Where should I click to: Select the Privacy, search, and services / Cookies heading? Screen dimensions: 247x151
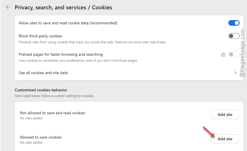pyautogui.click(x=63, y=7)
